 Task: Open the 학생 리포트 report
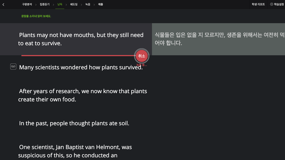pyautogui.click(x=258, y=4)
